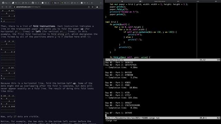Click 'Day 07 - Part 1: 347449' output
The height and width of the screenshot is (124, 221).
click(x=118, y=113)
